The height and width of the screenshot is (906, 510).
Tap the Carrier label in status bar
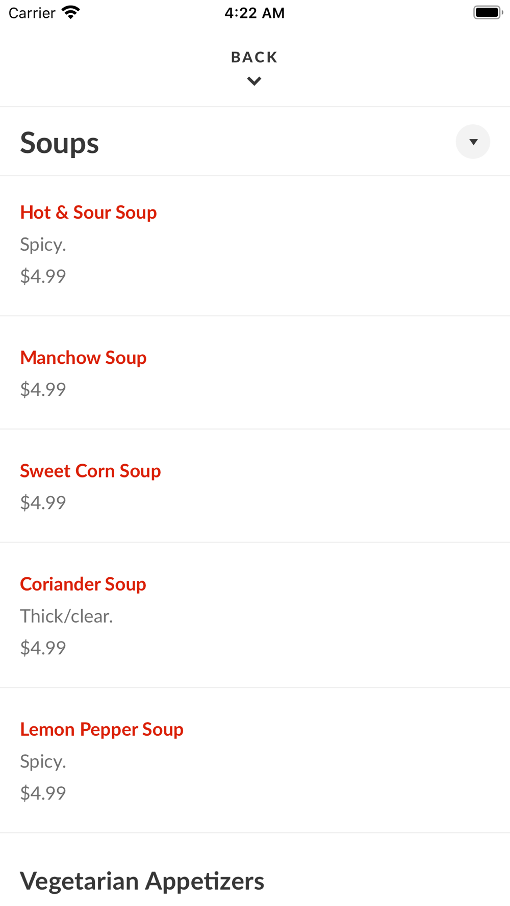(x=32, y=13)
